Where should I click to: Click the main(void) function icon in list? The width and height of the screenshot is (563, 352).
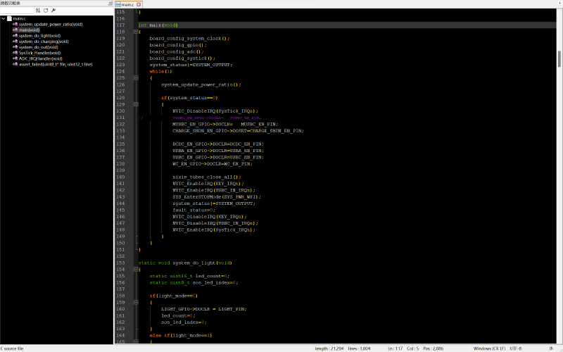[x=15, y=30]
